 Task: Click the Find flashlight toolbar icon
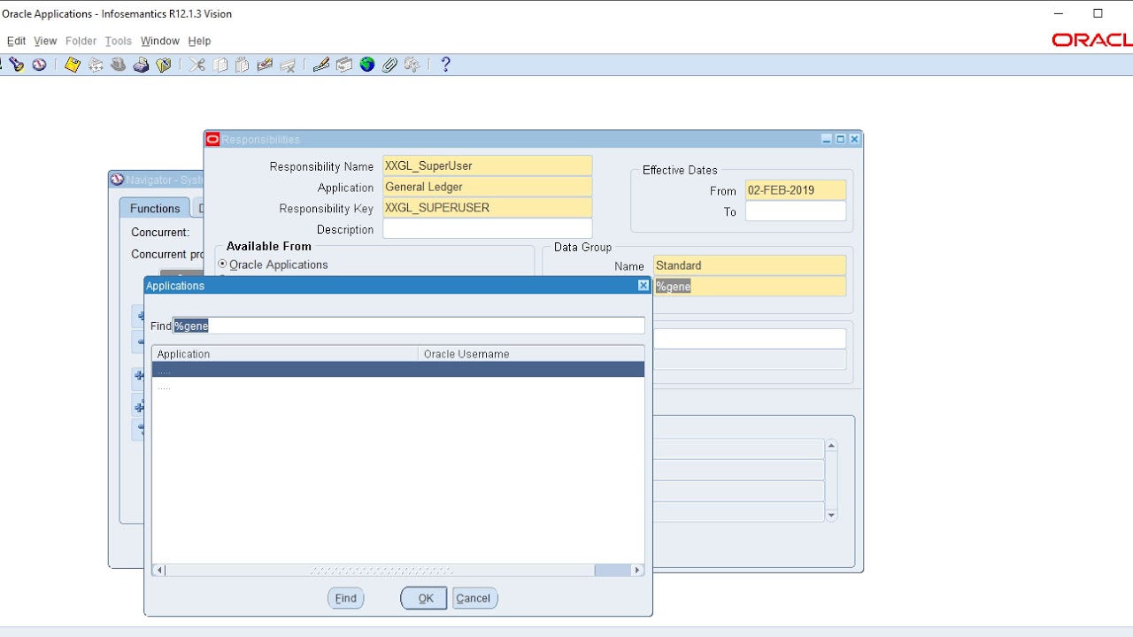click(16, 65)
